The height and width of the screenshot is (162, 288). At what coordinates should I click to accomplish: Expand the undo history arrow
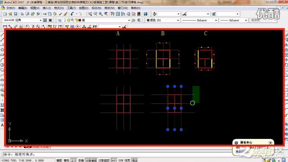tap(76, 14)
